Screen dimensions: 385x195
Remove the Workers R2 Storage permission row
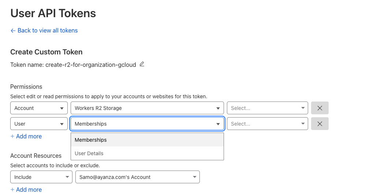tap(319, 108)
